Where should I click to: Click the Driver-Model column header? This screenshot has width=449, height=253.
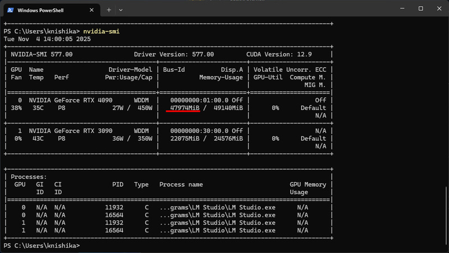pos(130,70)
